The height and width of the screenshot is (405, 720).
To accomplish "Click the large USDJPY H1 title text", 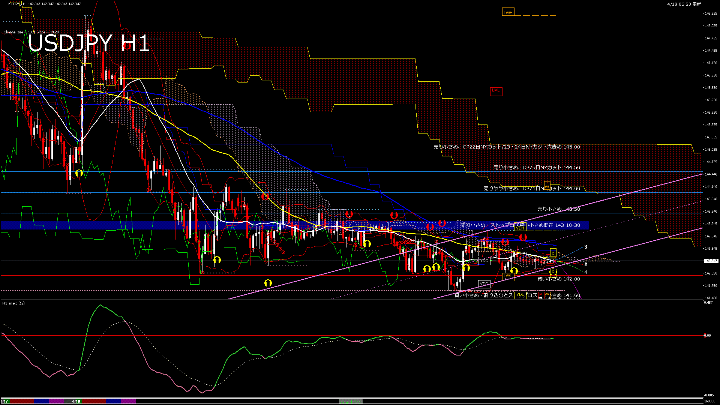I will click(88, 43).
